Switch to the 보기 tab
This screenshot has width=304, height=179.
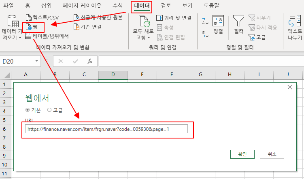(x=187, y=6)
